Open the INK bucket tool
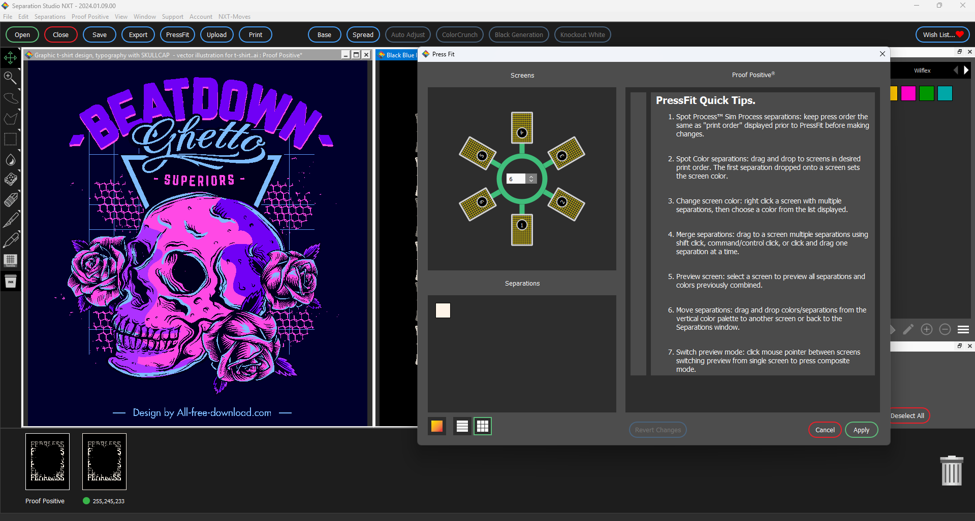 click(10, 281)
